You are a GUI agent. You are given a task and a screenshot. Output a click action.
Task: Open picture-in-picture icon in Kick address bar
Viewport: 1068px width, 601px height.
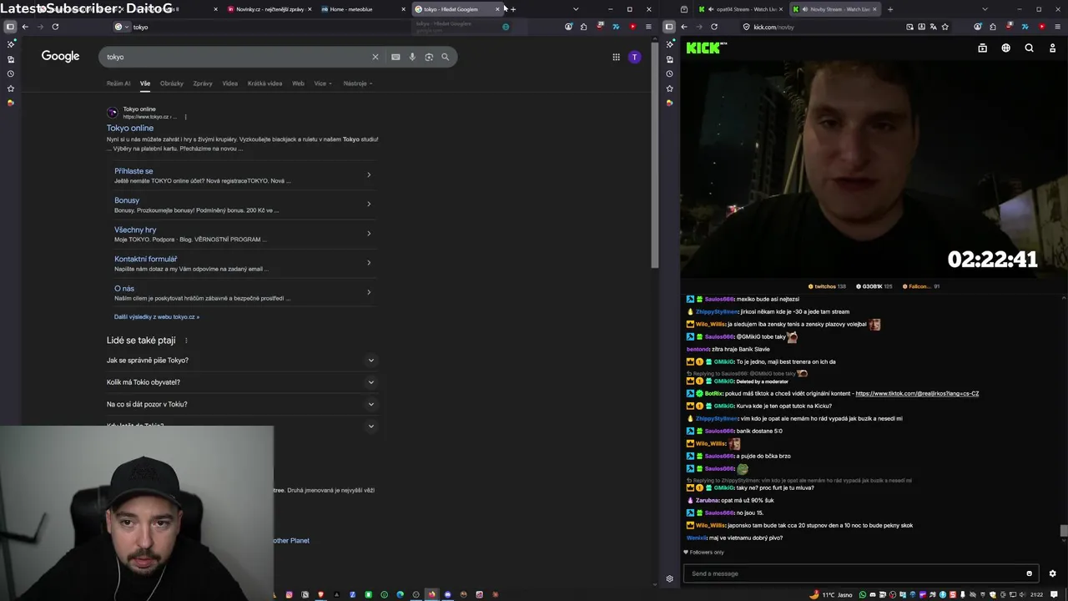[909, 27]
